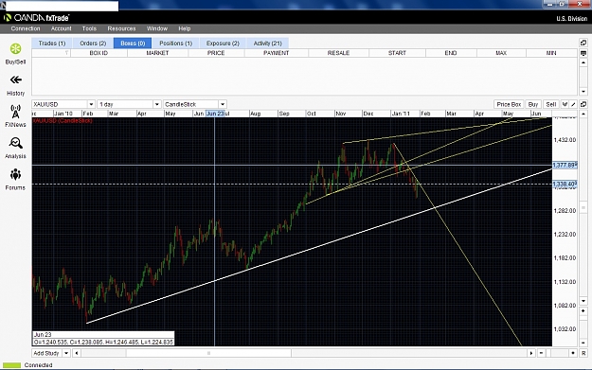The image size is (592, 370).
Task: Open the Forums people icon
Action: pyautogui.click(x=15, y=174)
